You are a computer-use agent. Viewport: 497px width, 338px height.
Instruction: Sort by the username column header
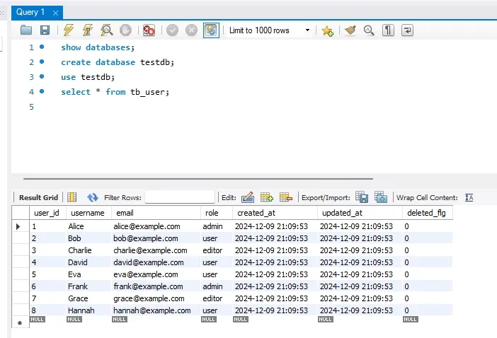point(88,213)
